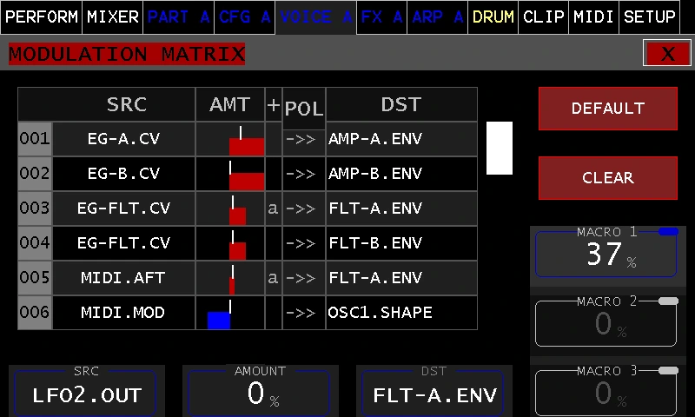Select the MIDI.MOD source in row 006

tap(123, 313)
